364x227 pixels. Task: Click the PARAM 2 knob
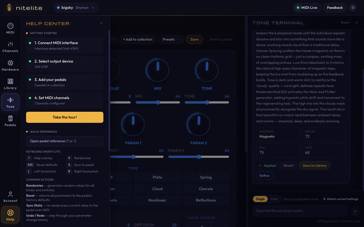pos(199,125)
